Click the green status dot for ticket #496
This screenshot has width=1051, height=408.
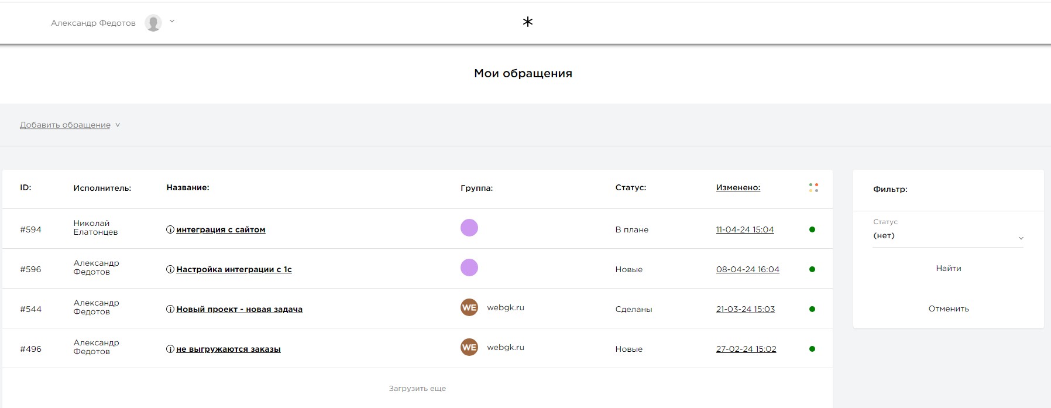pos(812,349)
